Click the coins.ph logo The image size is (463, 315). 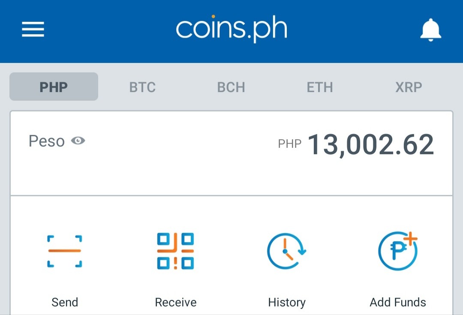click(231, 29)
